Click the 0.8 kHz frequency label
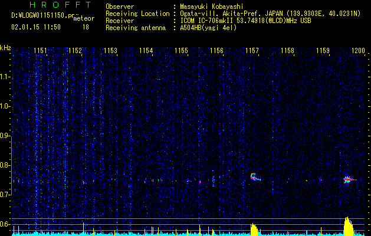The width and height of the screenshot is (371, 236). pos(5,165)
